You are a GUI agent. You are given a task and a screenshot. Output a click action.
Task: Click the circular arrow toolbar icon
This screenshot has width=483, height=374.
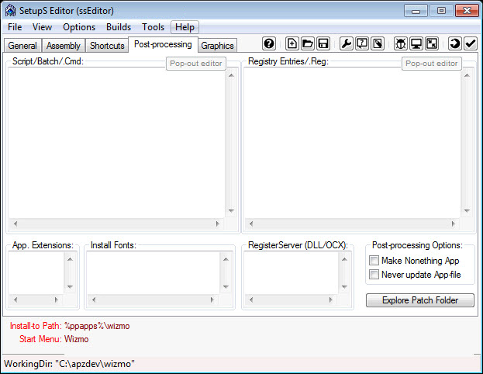[x=454, y=43]
